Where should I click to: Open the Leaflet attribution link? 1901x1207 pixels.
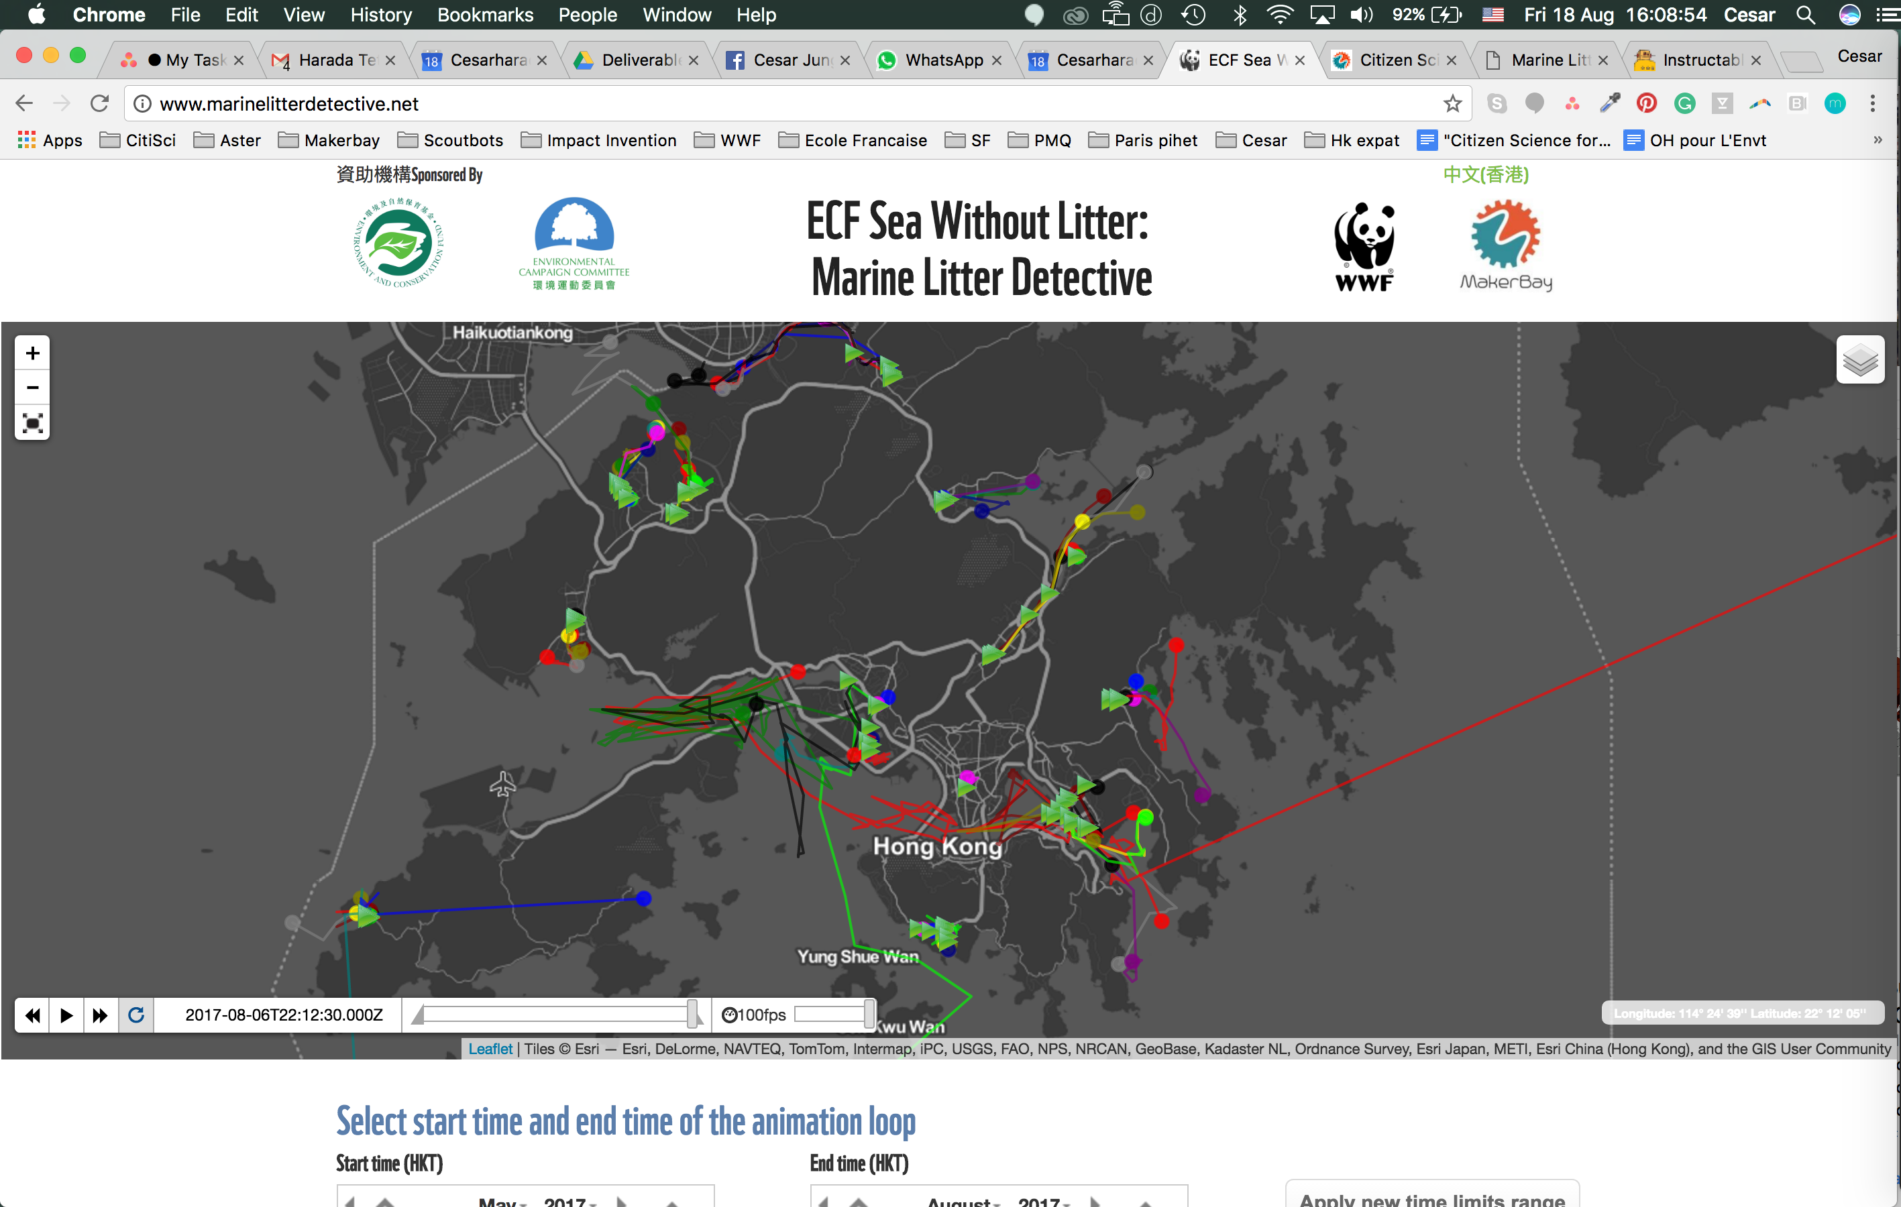pyautogui.click(x=490, y=1049)
